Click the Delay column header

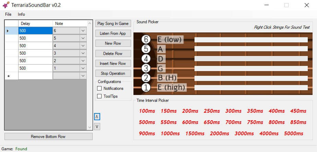(x=36, y=24)
